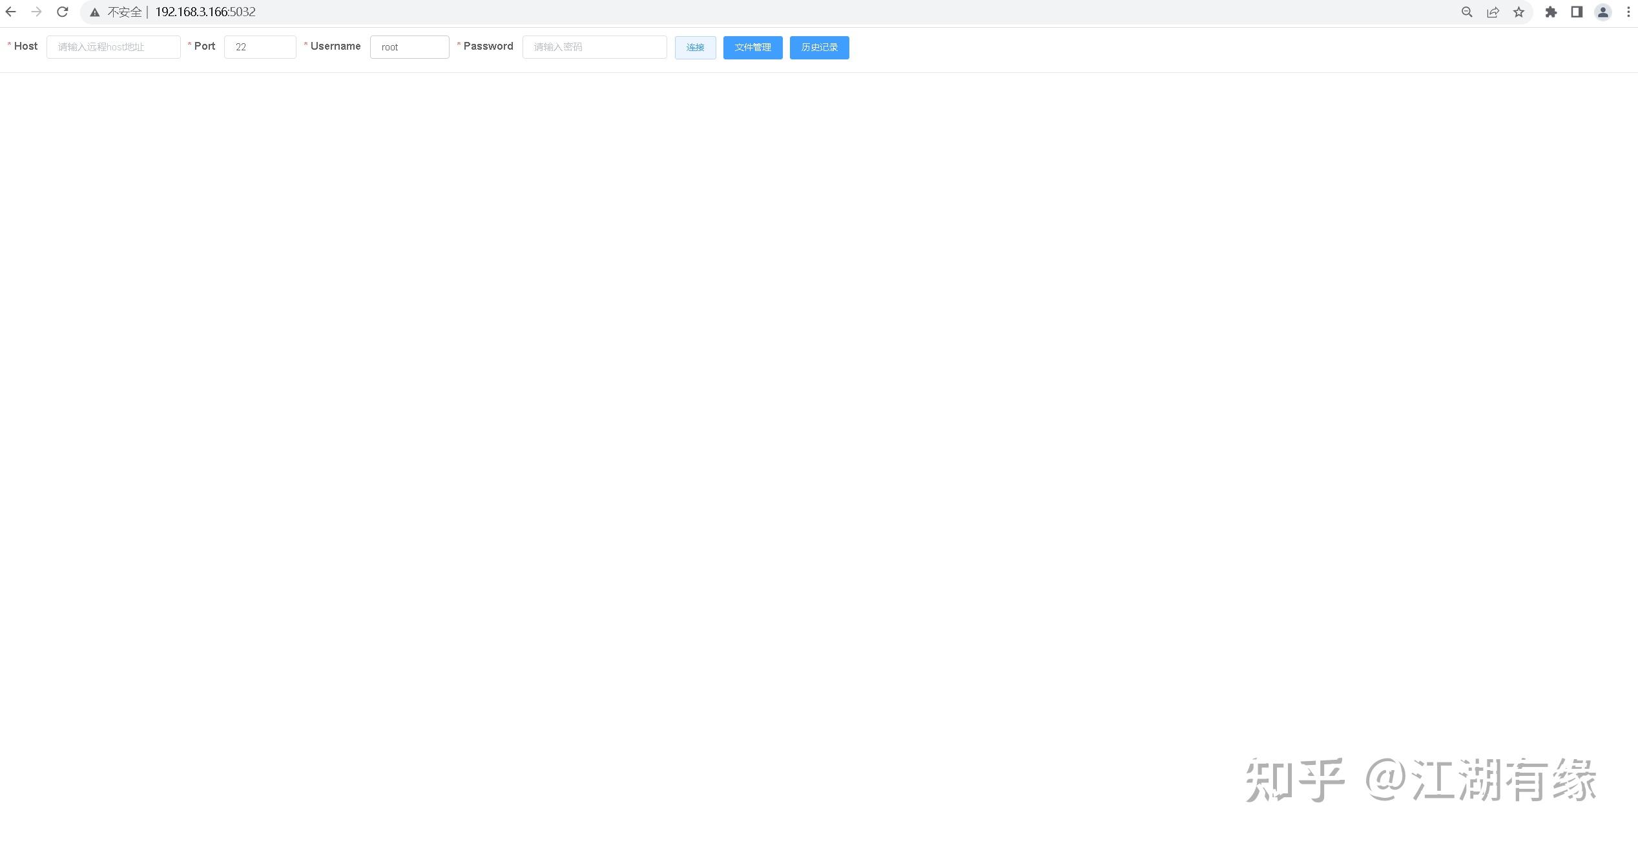Image resolution: width=1638 pixels, height=845 pixels.
Task: Click the share icon in browser toolbar
Action: (1493, 12)
